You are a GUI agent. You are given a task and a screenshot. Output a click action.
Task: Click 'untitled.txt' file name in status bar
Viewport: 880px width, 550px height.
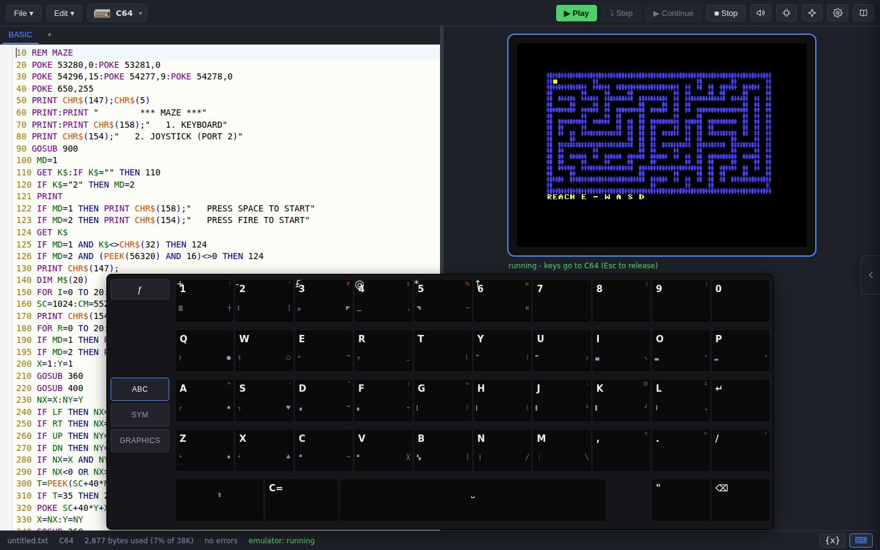[28, 540]
